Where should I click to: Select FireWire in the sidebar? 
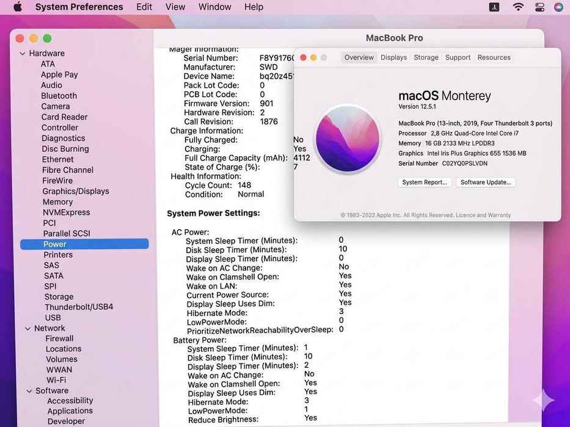click(x=57, y=181)
